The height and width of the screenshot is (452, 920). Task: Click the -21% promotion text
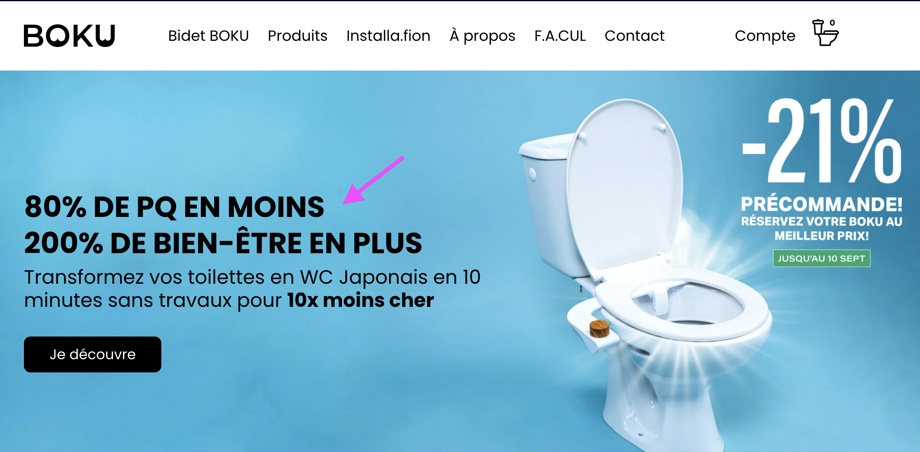822,141
